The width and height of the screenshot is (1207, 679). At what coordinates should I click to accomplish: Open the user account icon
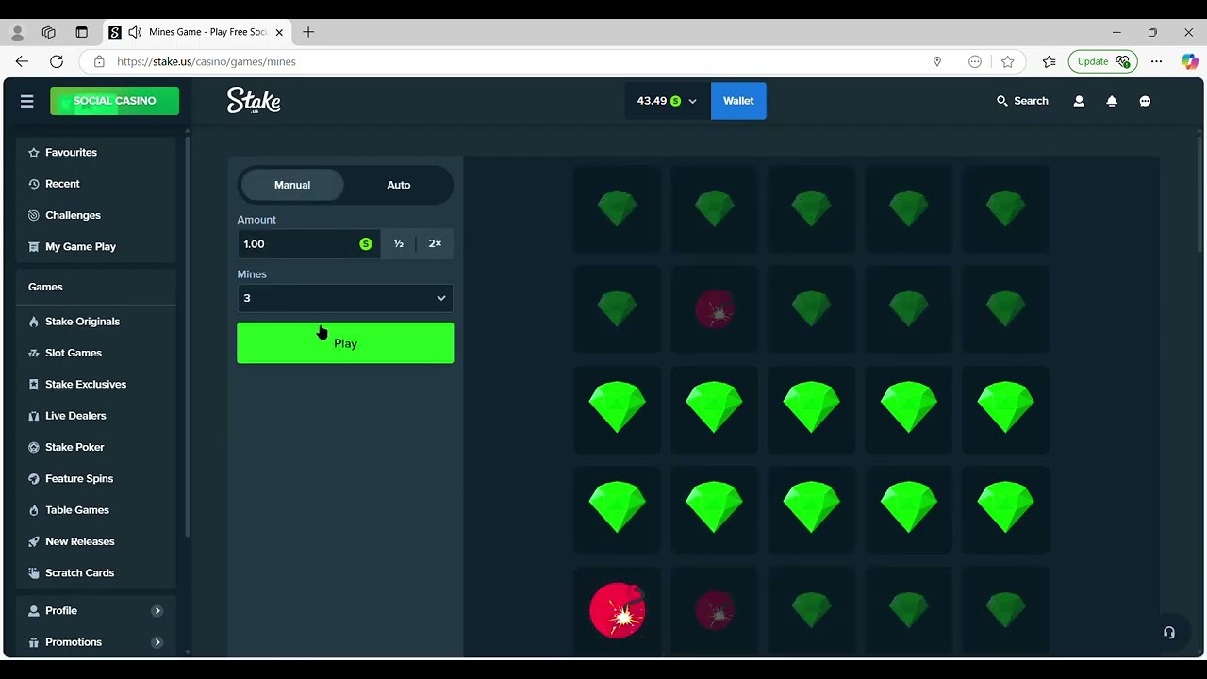point(1079,101)
